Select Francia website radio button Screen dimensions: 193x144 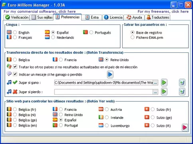click(61, 109)
